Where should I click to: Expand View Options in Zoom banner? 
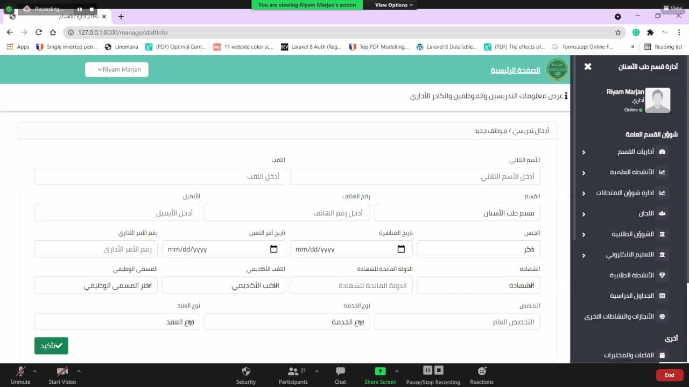point(394,5)
